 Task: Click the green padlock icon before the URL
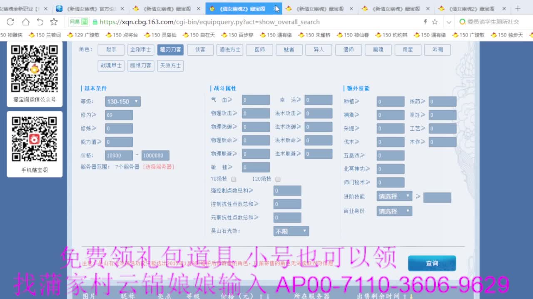coord(95,22)
